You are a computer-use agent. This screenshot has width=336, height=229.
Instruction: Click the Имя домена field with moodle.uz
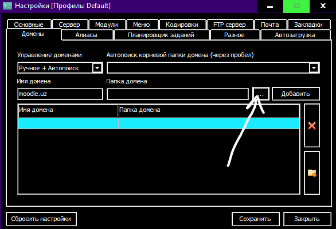(x=60, y=94)
